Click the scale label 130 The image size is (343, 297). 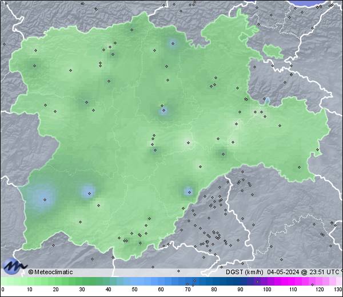pos(338,290)
